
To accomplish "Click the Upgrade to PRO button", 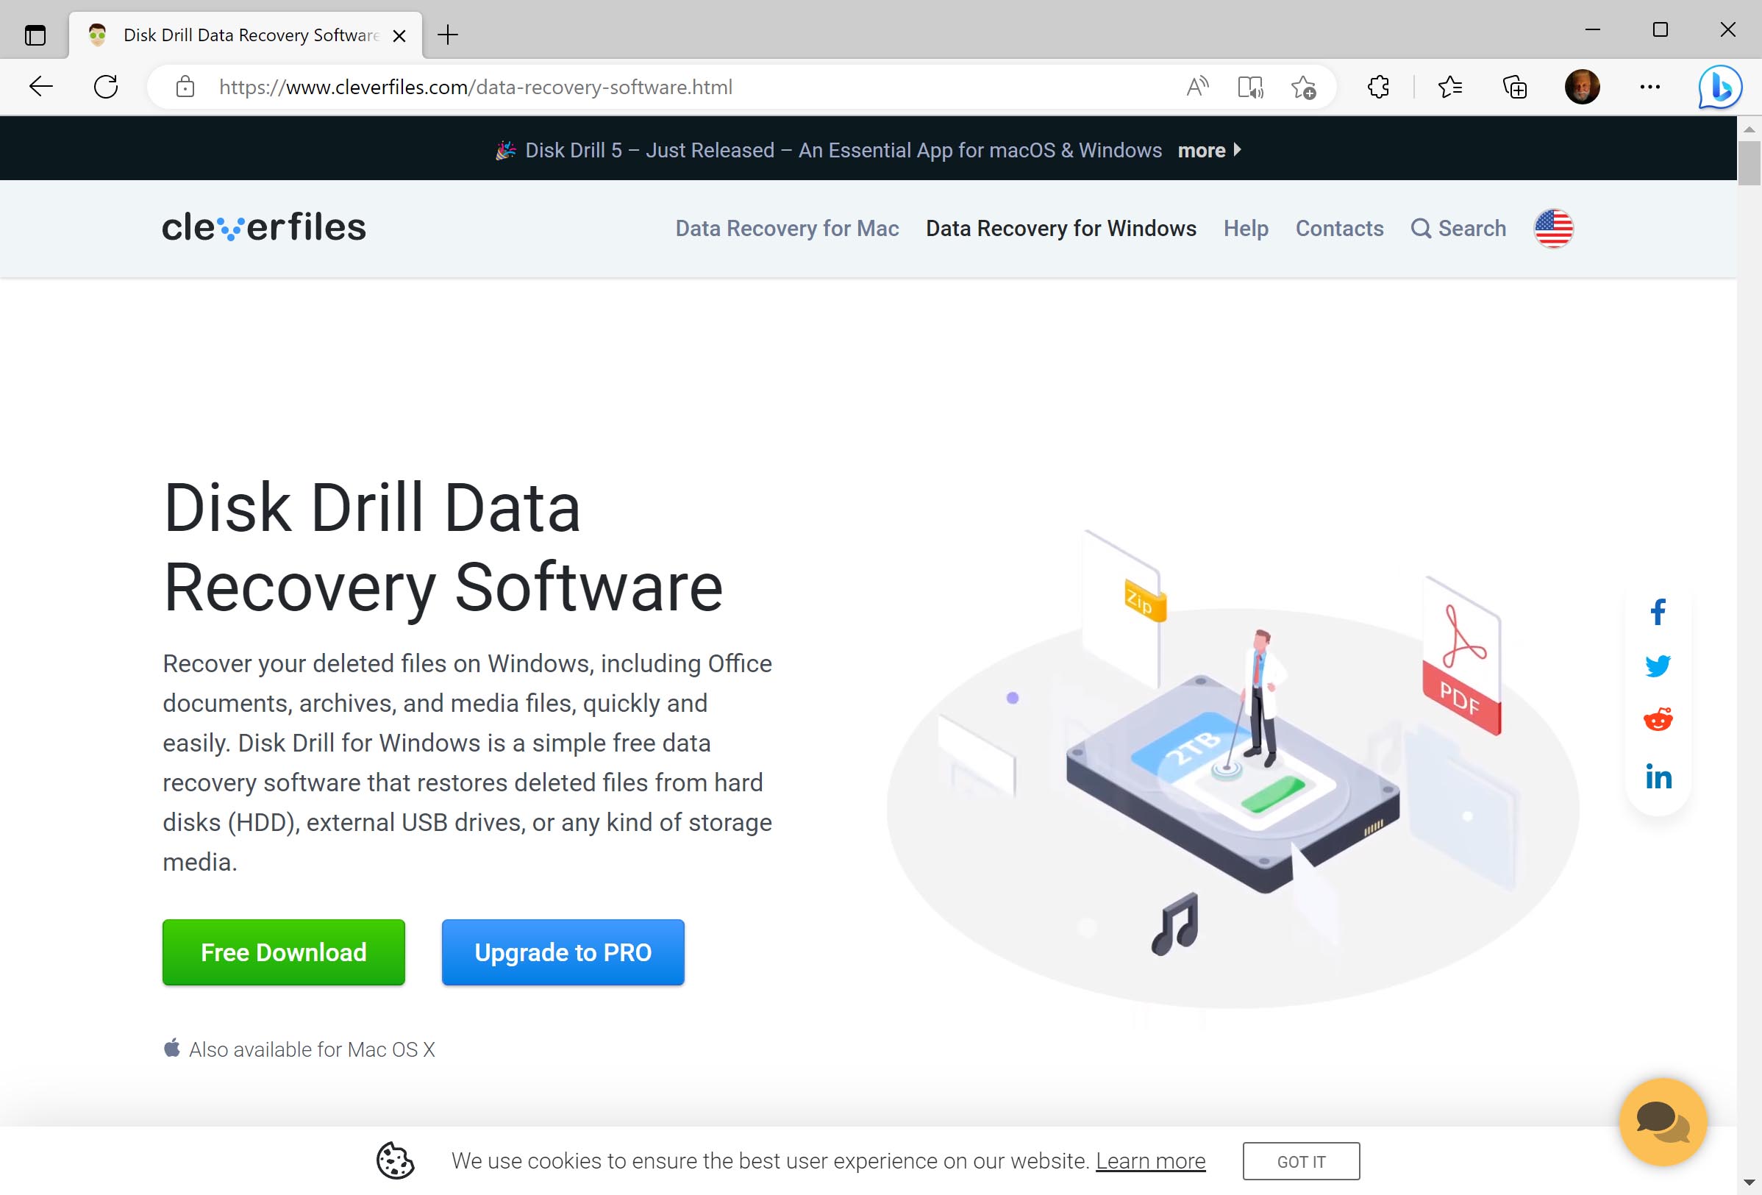I will pyautogui.click(x=563, y=952).
